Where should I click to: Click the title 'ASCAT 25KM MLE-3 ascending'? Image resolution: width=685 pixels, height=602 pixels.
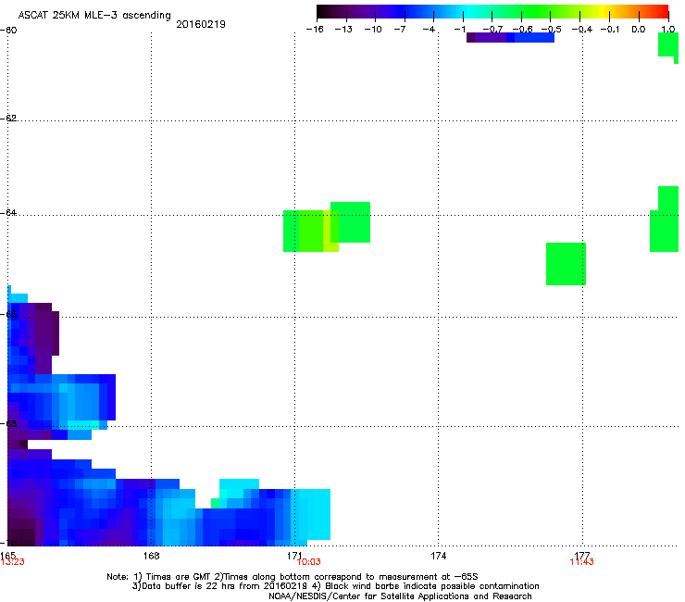tap(94, 15)
